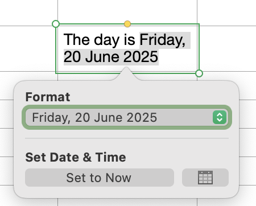Viewport: 256px width, 206px height.
Task: Click the bottom-right green selection handle
Action: 199,73
